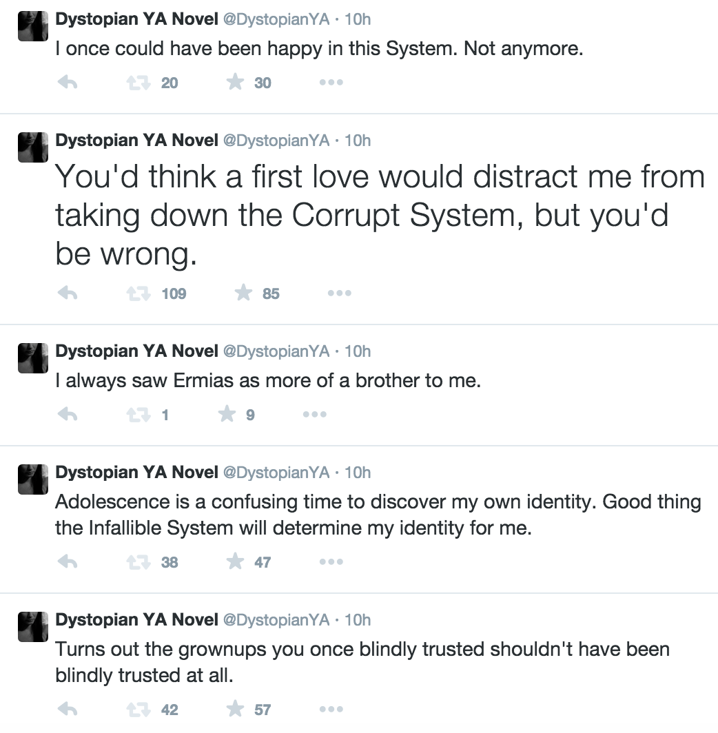Favorite the "happy in this System" tweet
The width and height of the screenshot is (718, 733).
236,83
